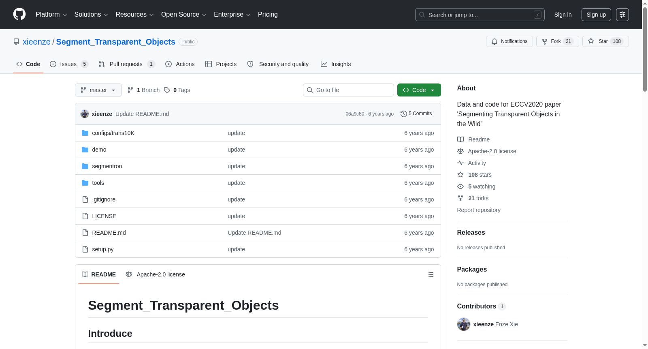Open the tools folder
Viewport: 648px width, 349px height.
(x=98, y=183)
